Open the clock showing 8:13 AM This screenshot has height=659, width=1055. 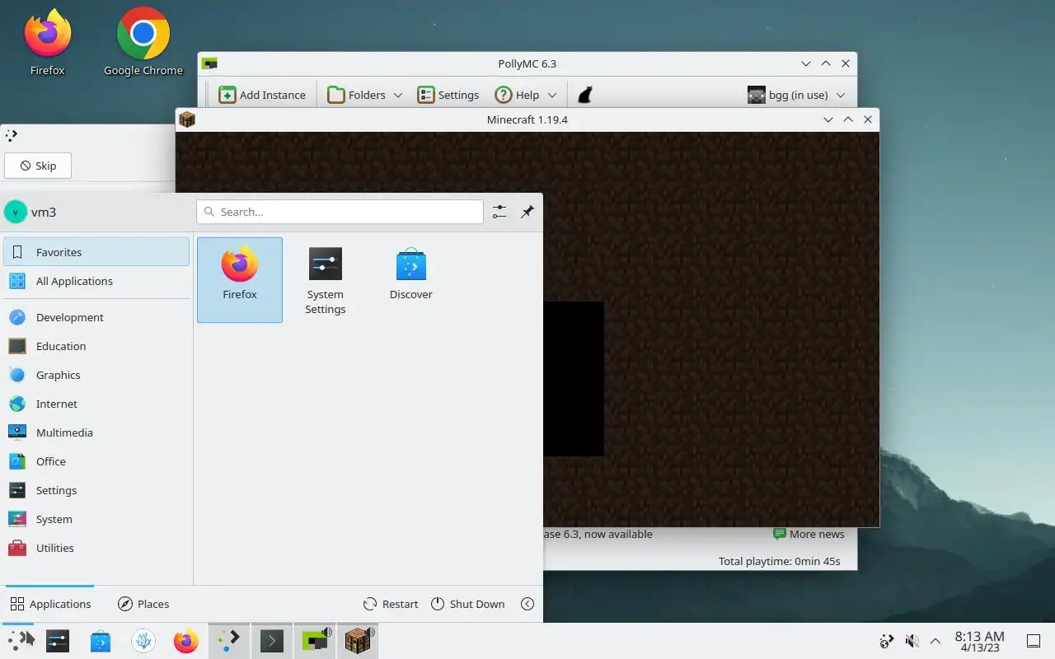pos(979,641)
